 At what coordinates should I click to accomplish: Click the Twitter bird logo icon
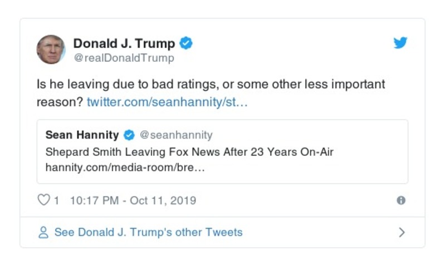point(400,43)
